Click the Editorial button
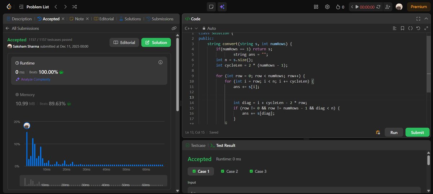The width and height of the screenshot is (433, 194). tap(124, 43)
